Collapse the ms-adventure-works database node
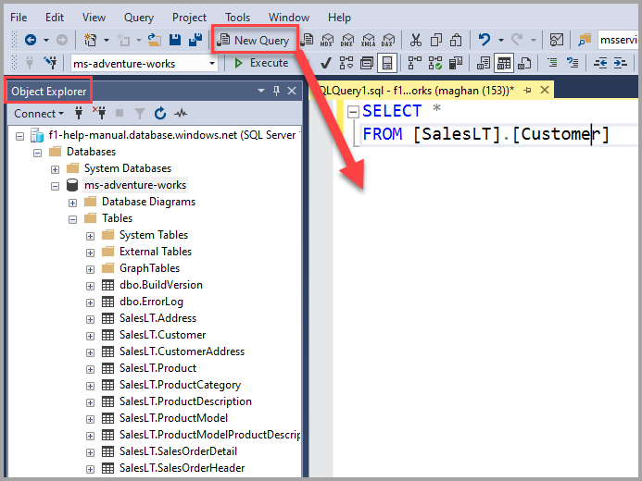Viewport: 642px width, 481px height. 55,186
